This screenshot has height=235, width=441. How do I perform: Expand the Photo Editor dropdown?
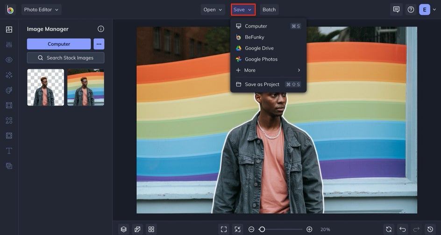41,9
